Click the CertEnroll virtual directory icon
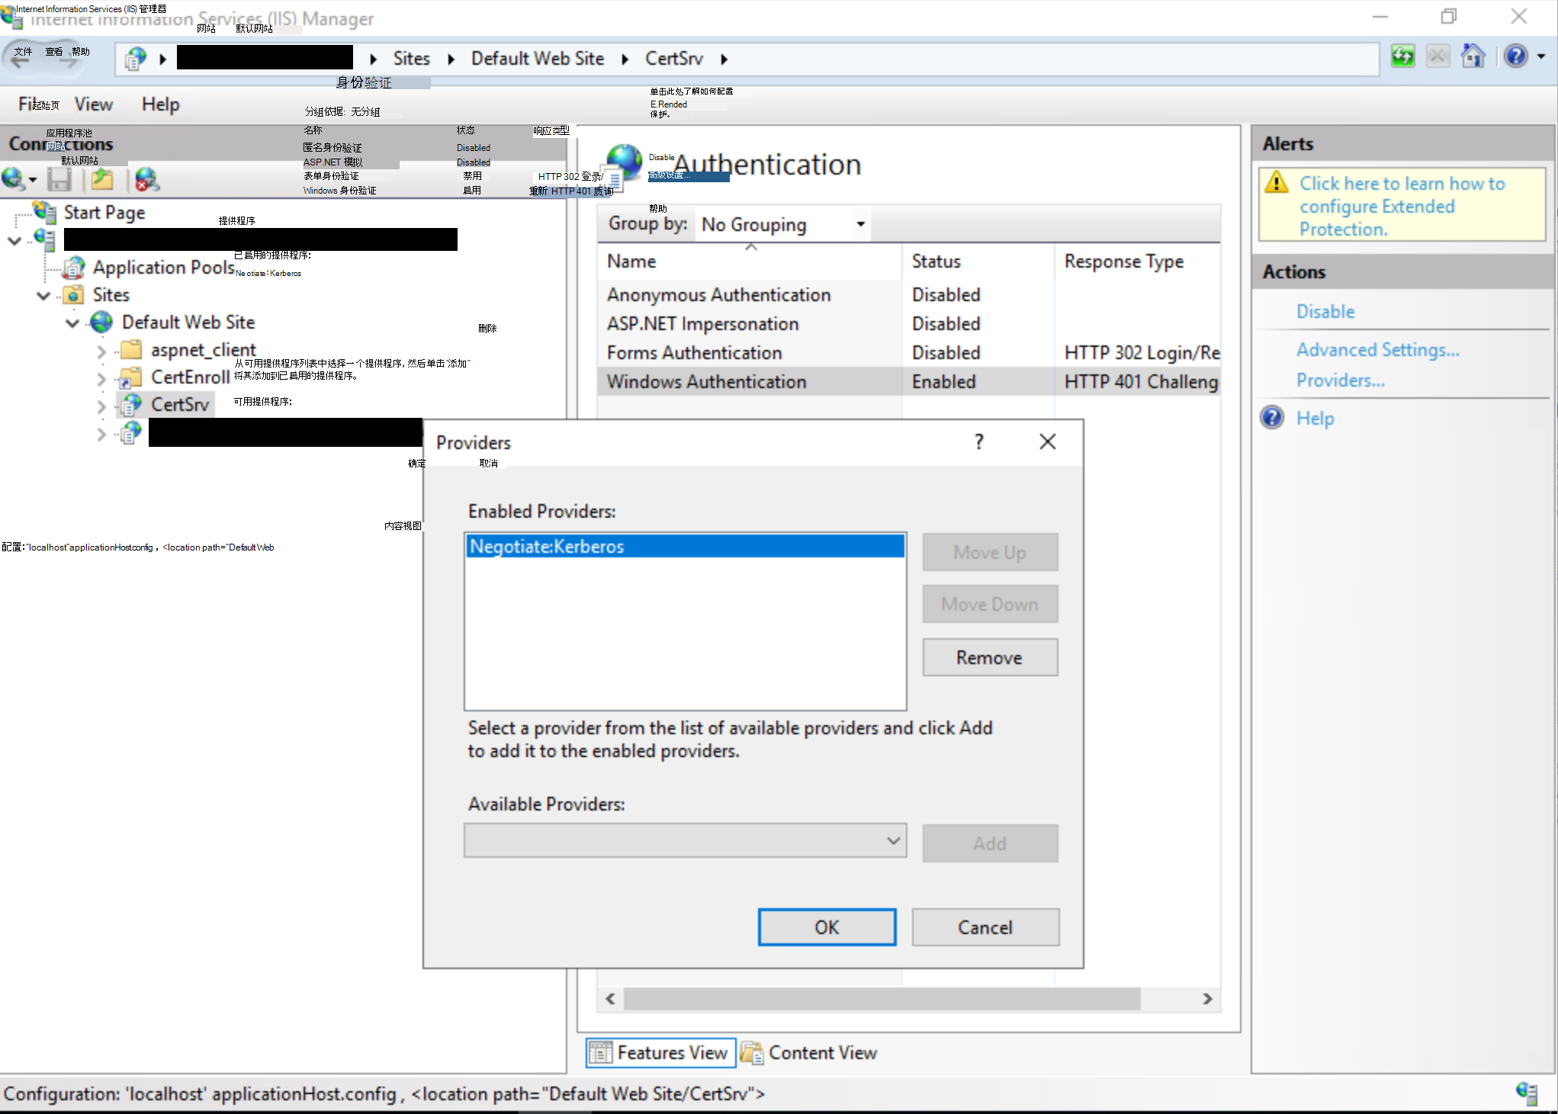The height and width of the screenshot is (1114, 1558). tap(130, 377)
